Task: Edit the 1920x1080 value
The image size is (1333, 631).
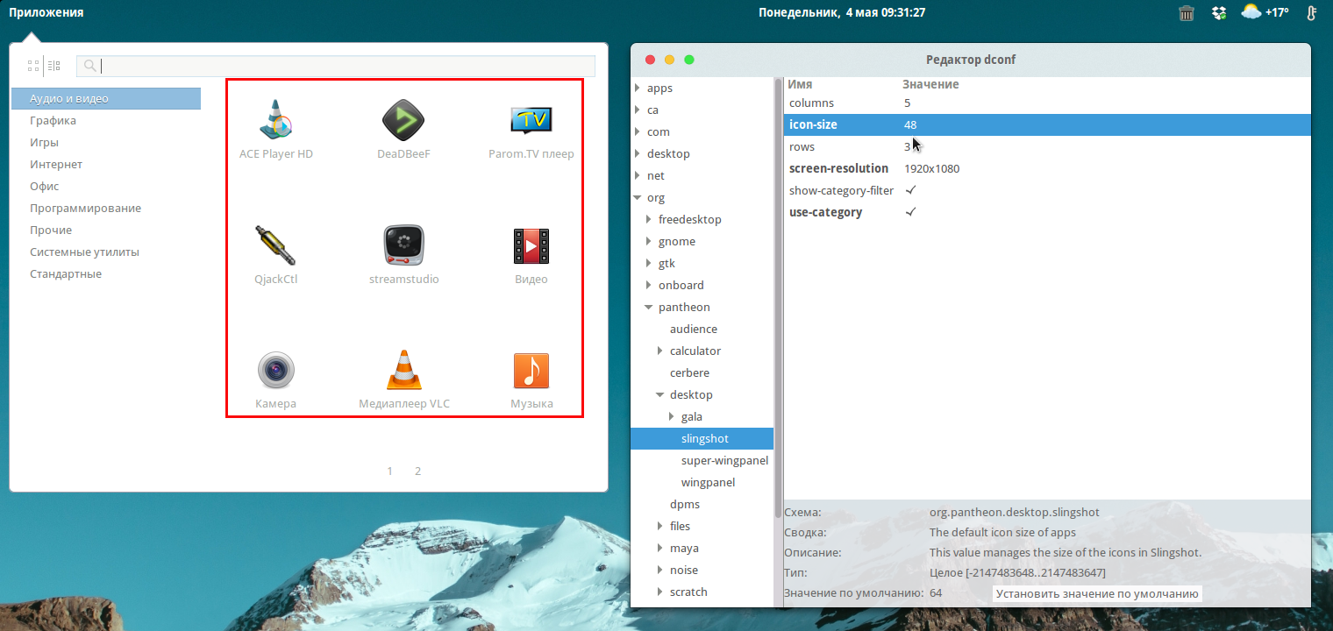Action: [x=931, y=168]
